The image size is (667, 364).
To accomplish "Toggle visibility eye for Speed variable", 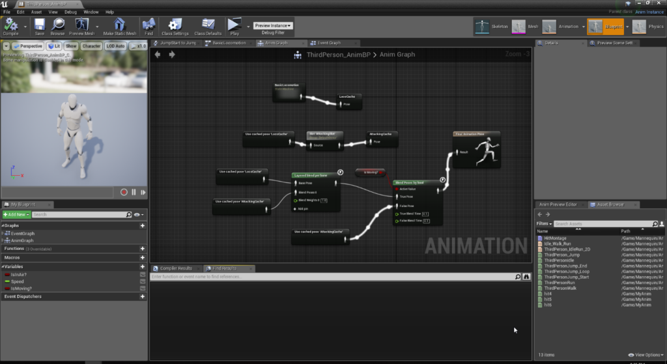I will (142, 281).
